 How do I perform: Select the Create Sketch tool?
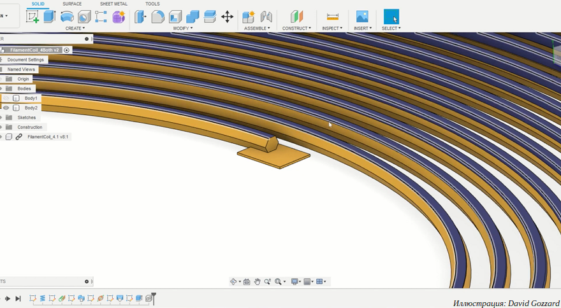pyautogui.click(x=33, y=17)
